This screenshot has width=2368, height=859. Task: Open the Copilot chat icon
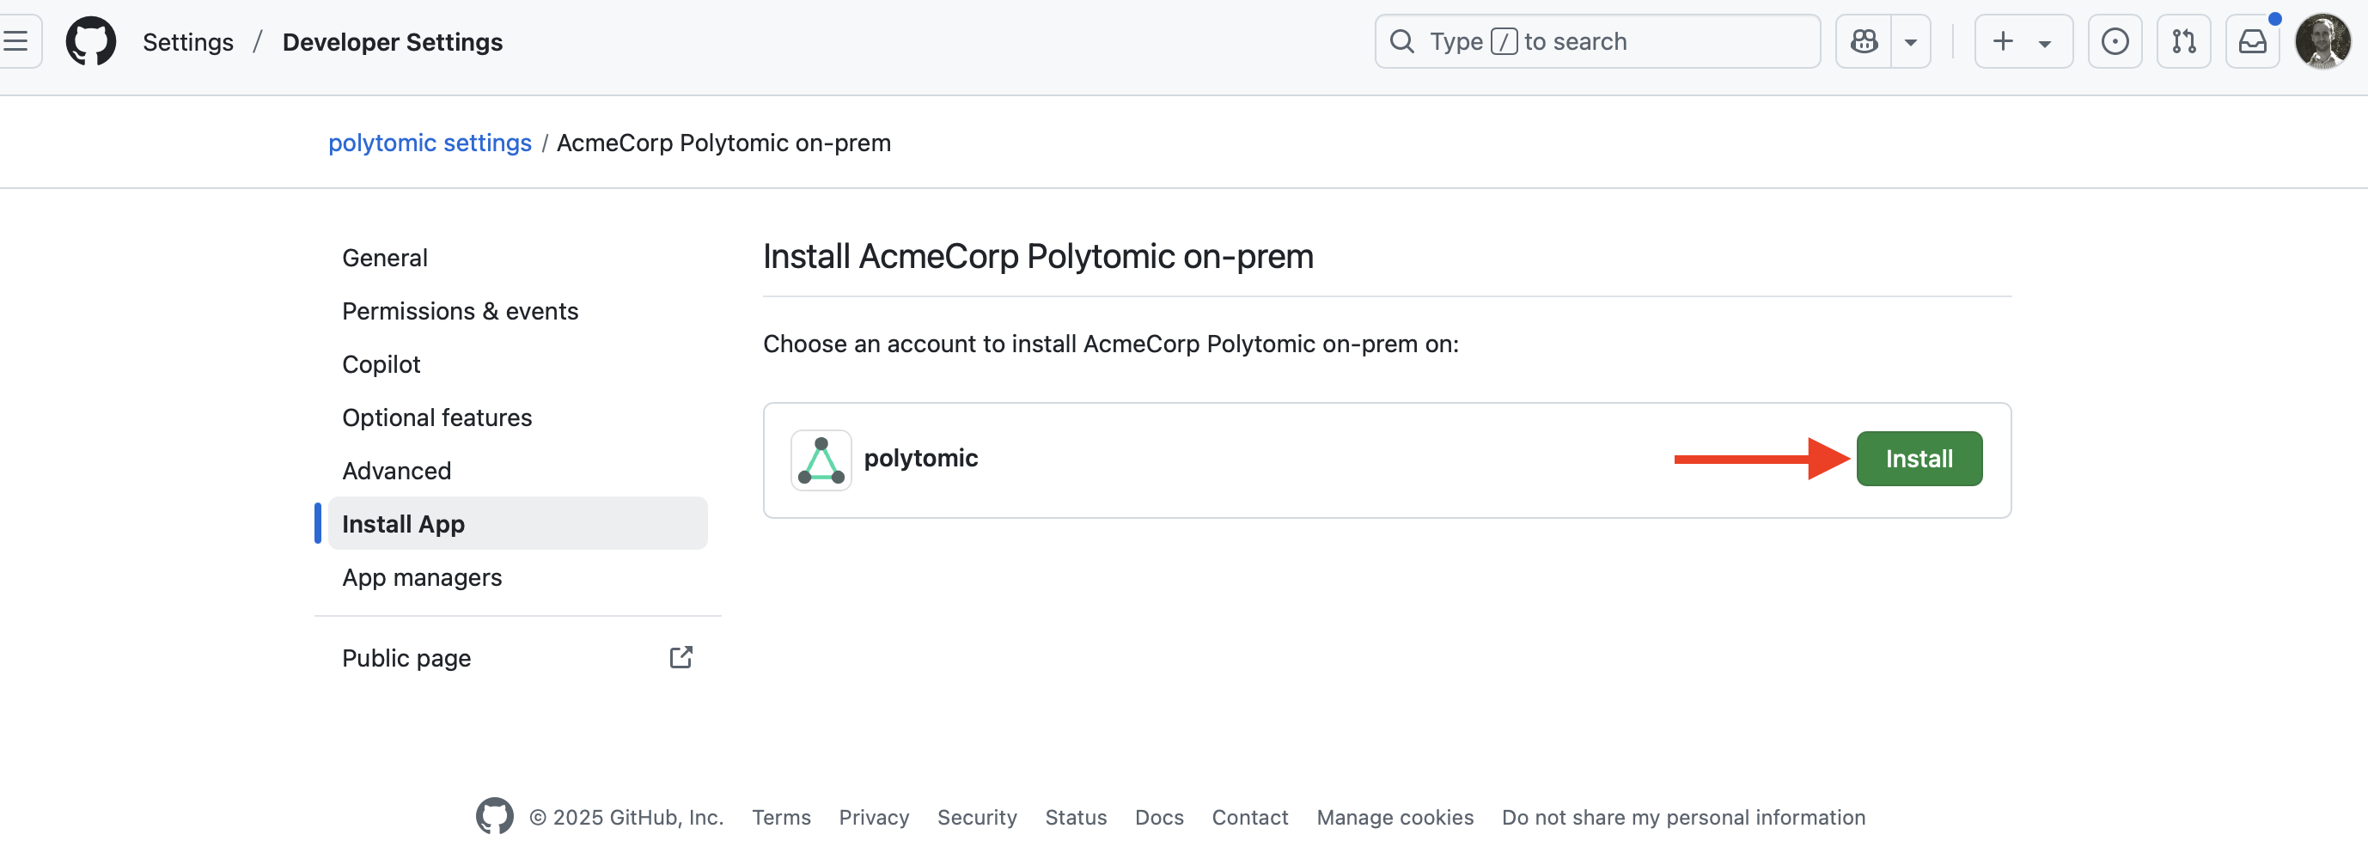[x=1864, y=41]
